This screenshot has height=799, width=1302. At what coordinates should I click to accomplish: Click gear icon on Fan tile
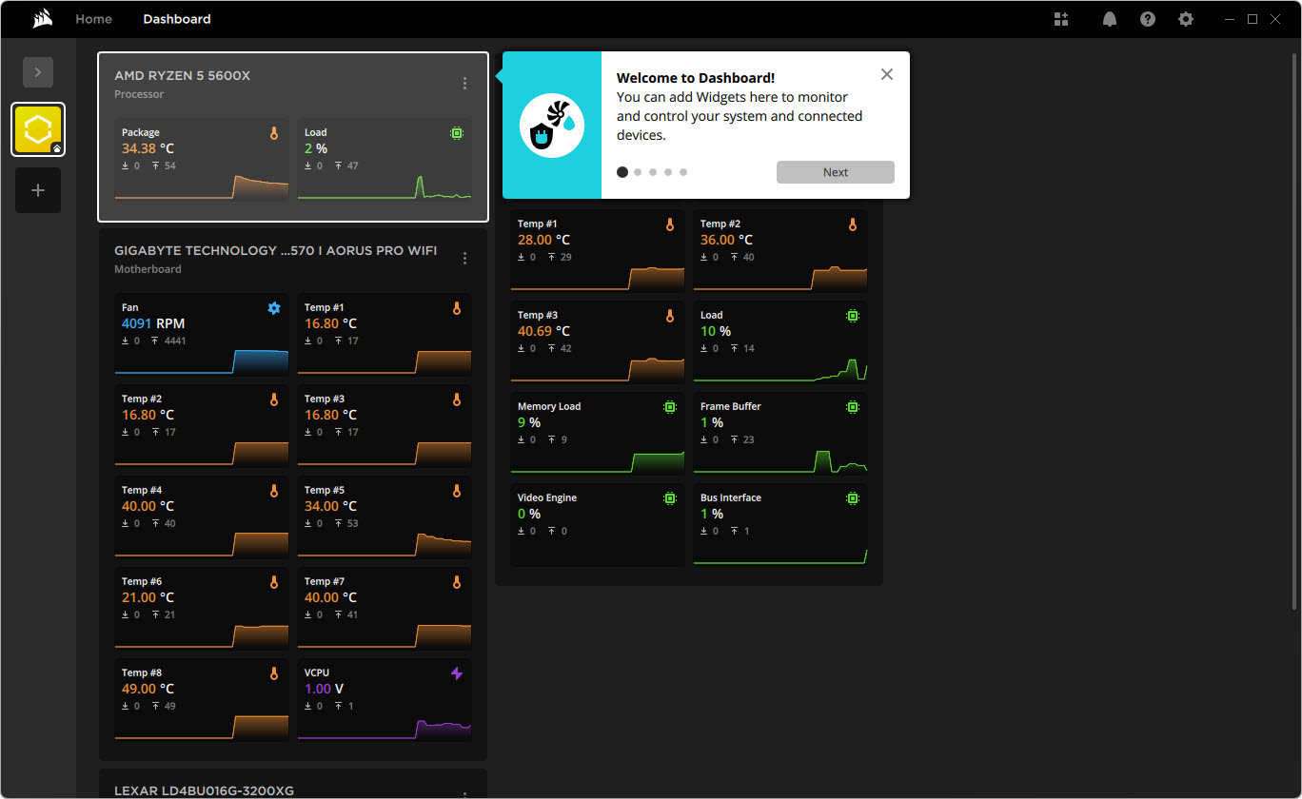(274, 308)
